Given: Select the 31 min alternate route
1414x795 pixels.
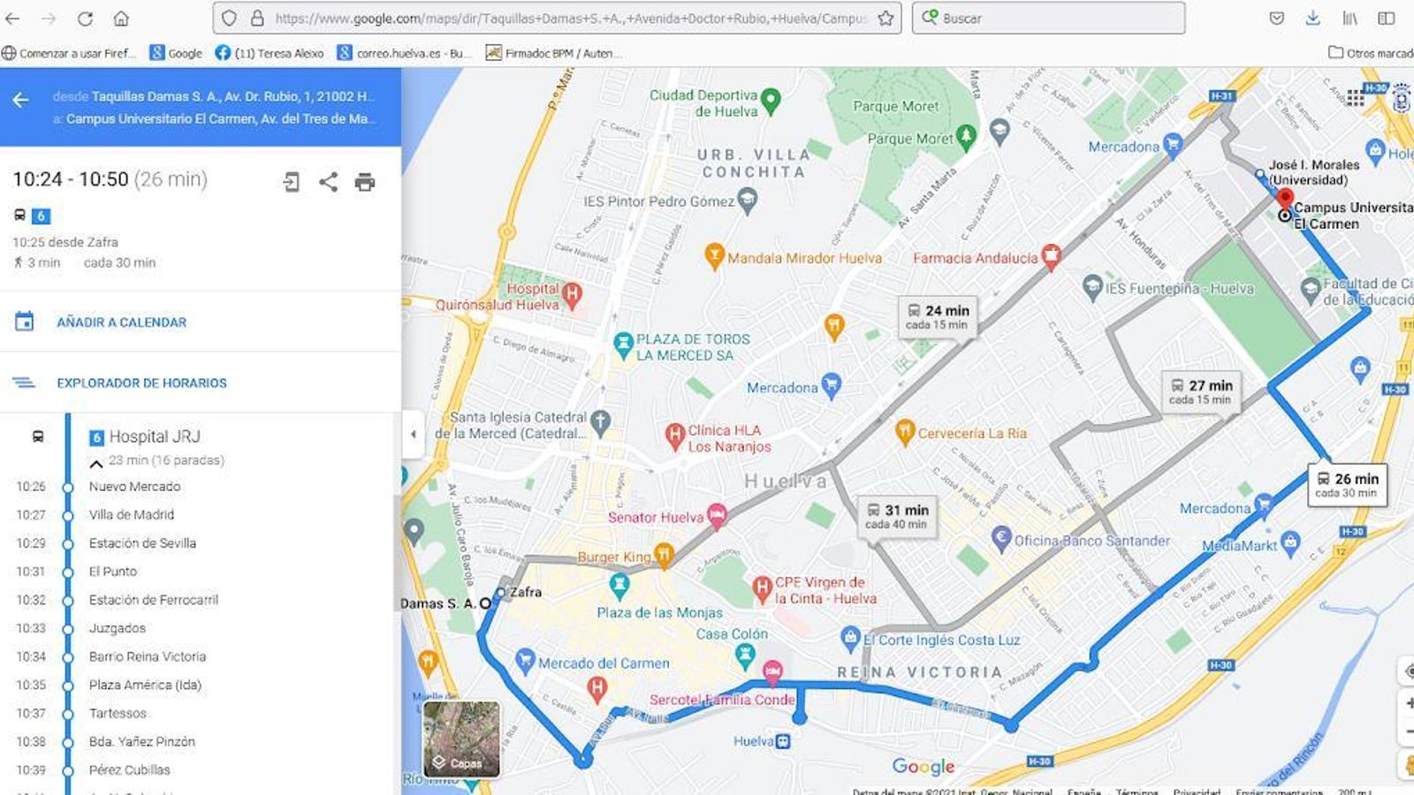Looking at the screenshot, I should pyautogui.click(x=896, y=516).
